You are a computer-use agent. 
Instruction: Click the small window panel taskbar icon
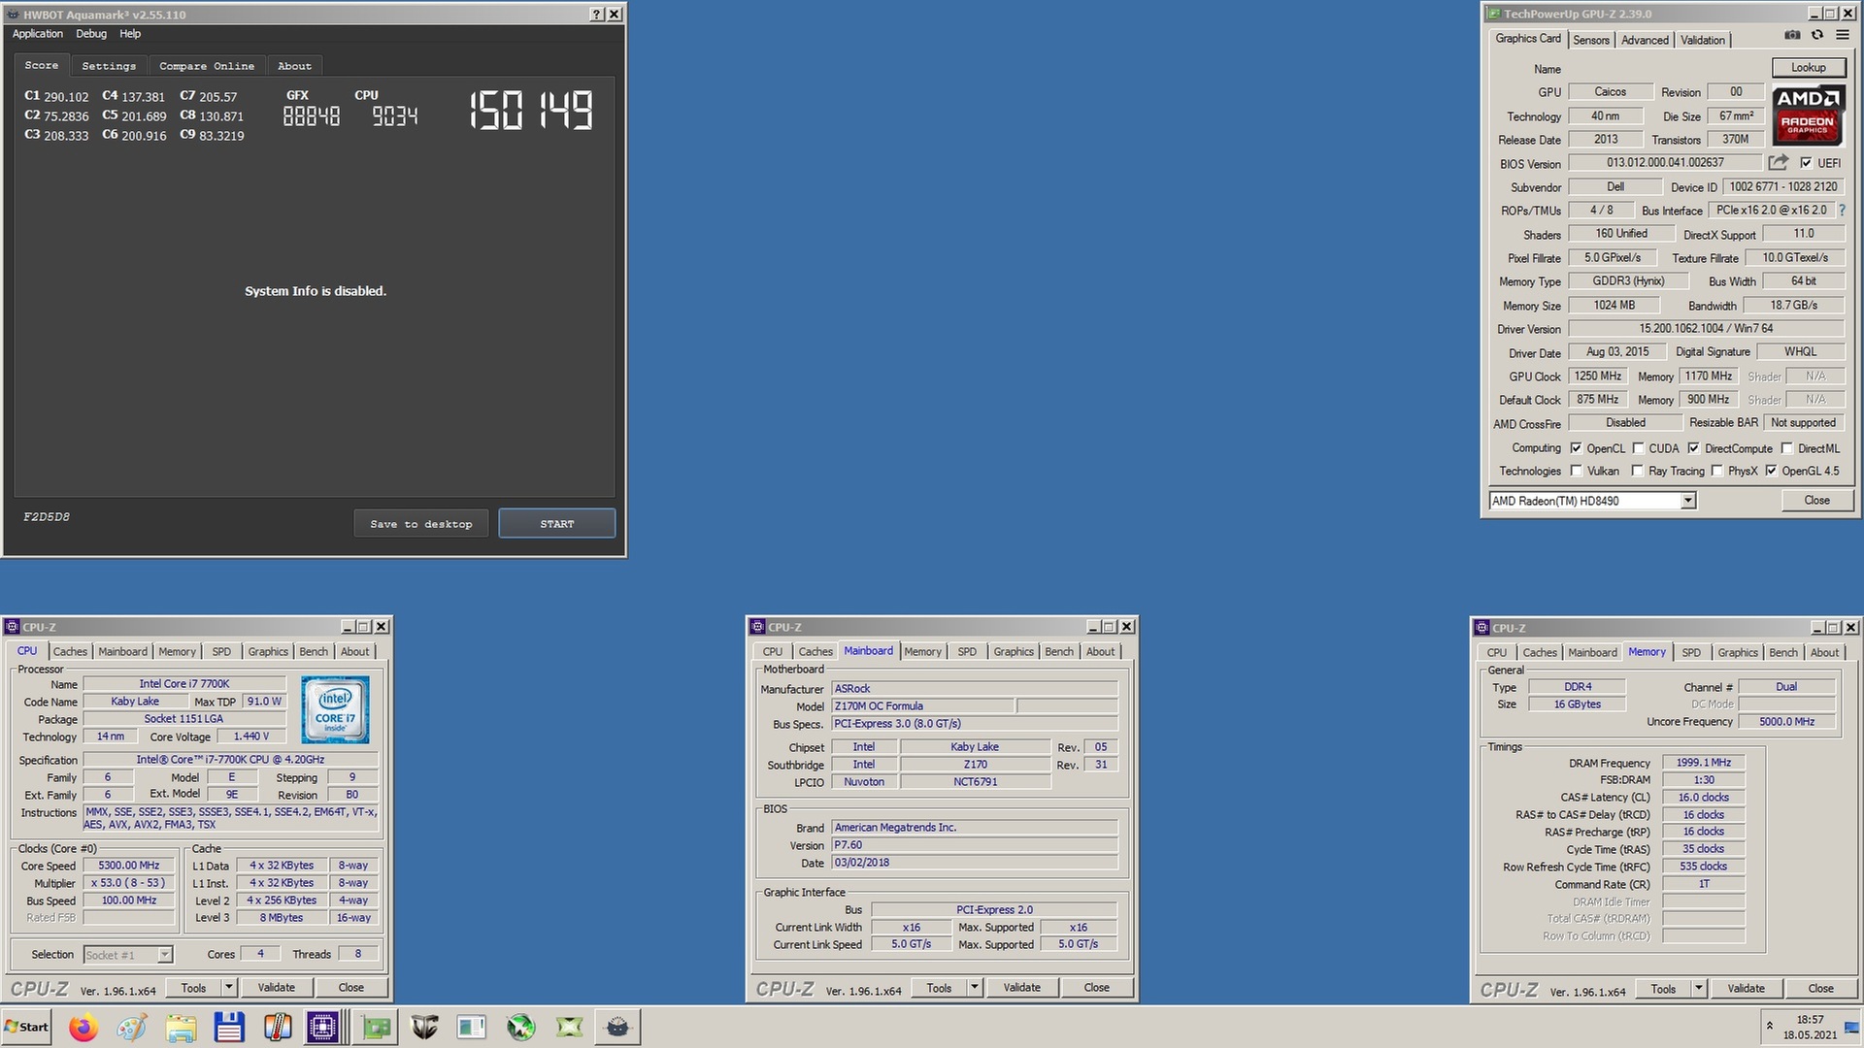[x=472, y=1027]
